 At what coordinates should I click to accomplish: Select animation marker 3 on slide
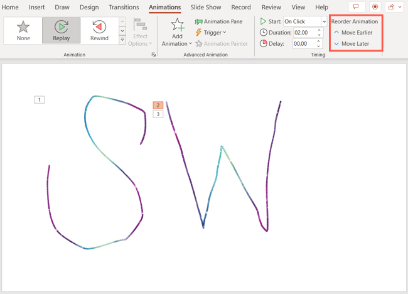(x=158, y=114)
